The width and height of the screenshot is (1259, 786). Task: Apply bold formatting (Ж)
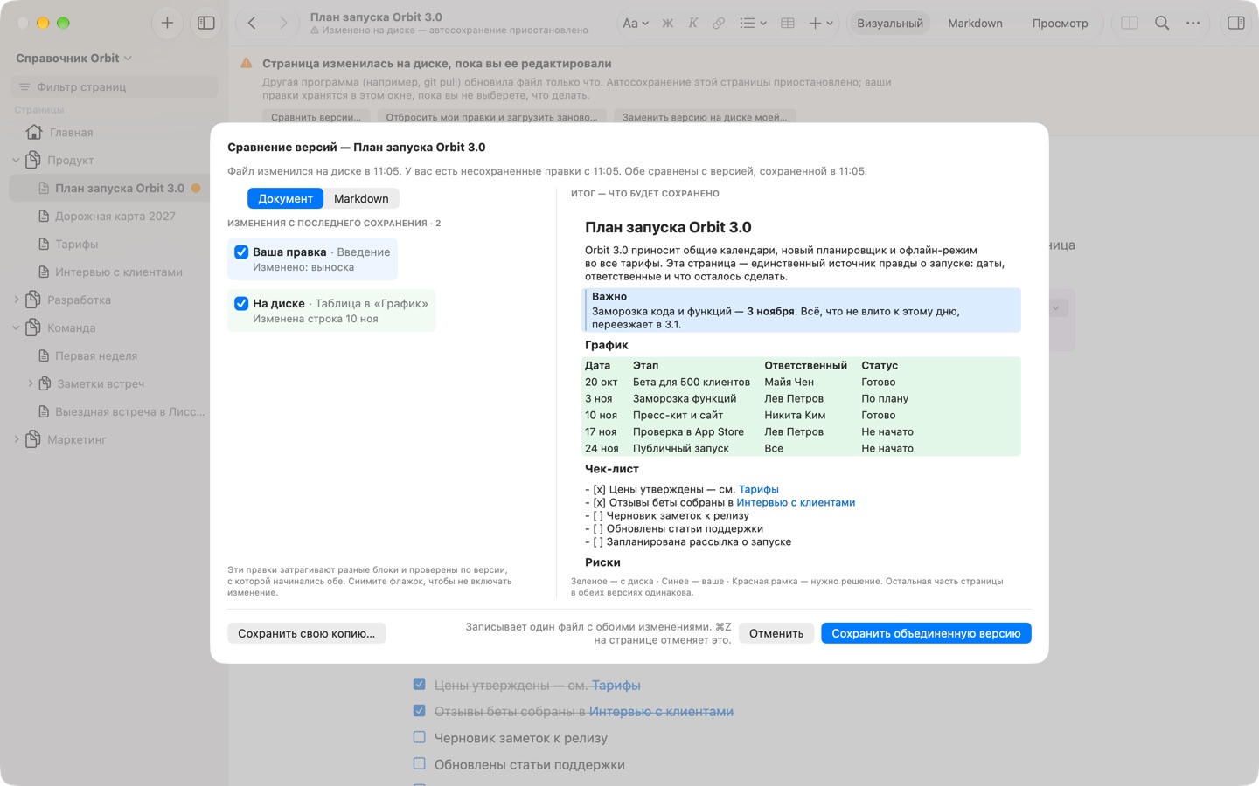click(x=668, y=24)
